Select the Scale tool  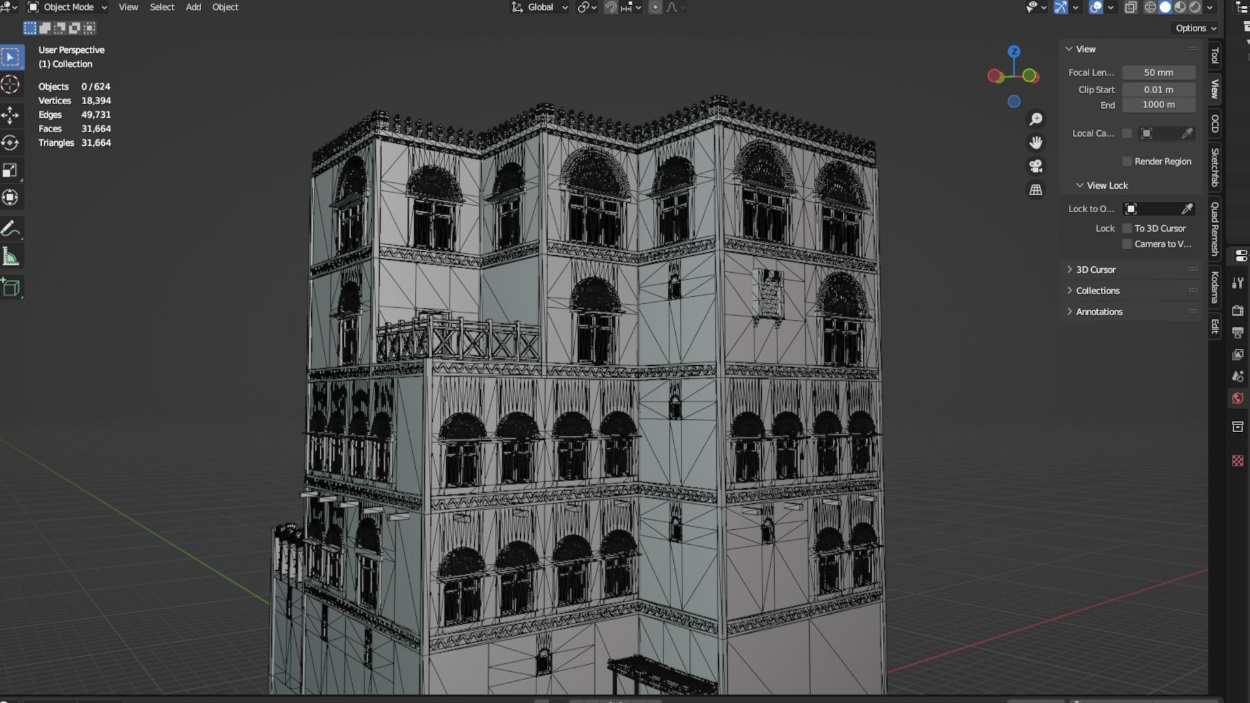pos(10,170)
